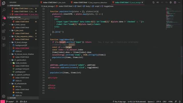Open background.jfif in 15_local_storage
The height and width of the screenshot is (103, 183).
21,45
